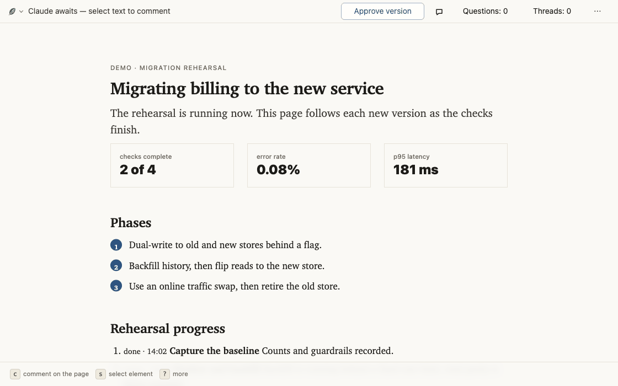Screen dimensions: 618x386
Task: Click the numbered circle 2 phase badge
Action: pos(116,265)
